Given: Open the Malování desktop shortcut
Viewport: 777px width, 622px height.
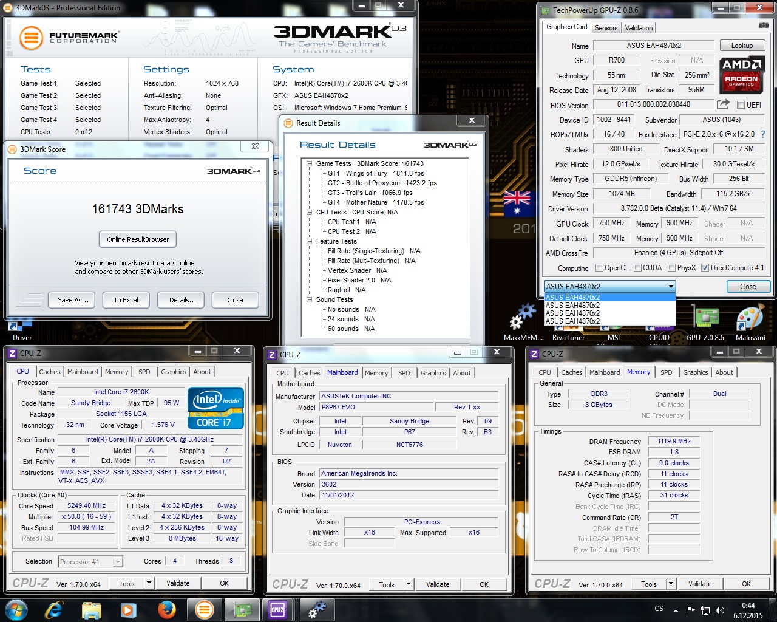Looking at the screenshot, I should click(x=750, y=323).
